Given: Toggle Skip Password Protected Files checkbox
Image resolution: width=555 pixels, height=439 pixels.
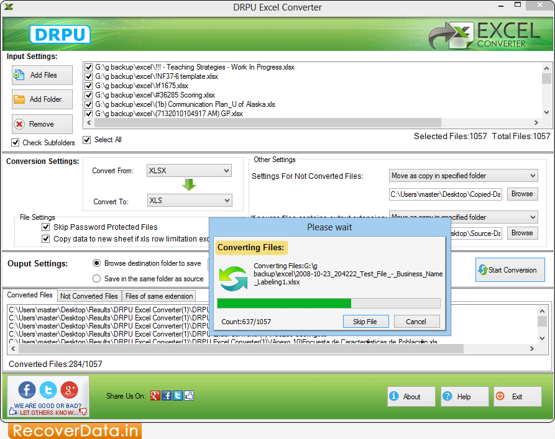Looking at the screenshot, I should (x=45, y=227).
